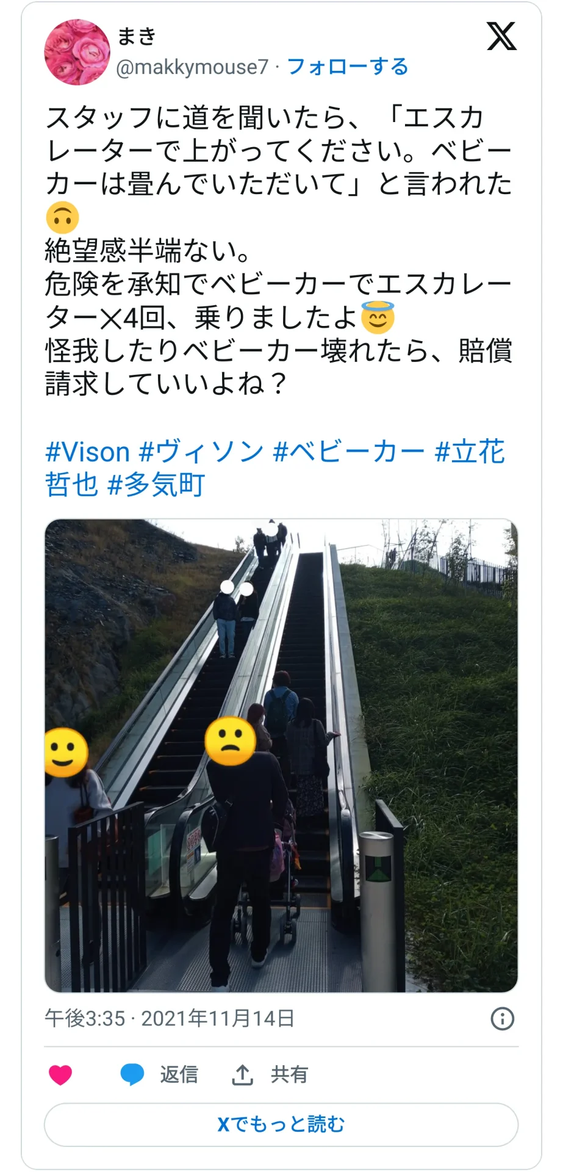Click the 返信 reply label
563x1172 pixels.
pyautogui.click(x=179, y=1074)
